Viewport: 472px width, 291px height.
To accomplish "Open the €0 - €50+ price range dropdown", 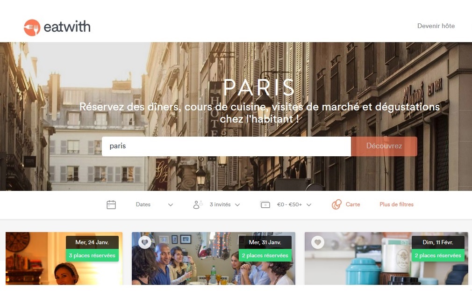I will coord(294,204).
